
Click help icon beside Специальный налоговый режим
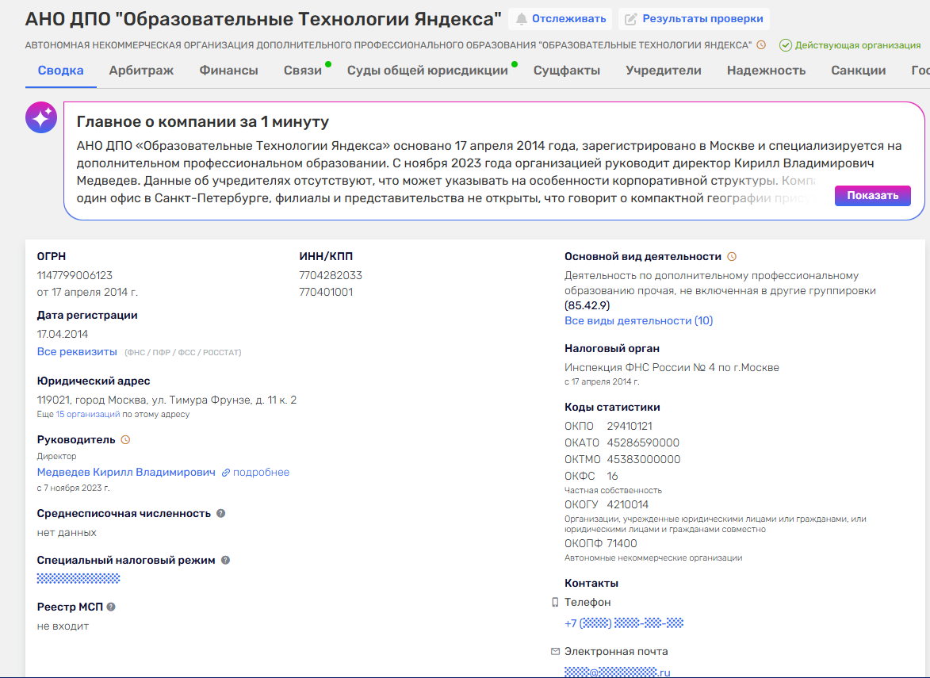225,561
